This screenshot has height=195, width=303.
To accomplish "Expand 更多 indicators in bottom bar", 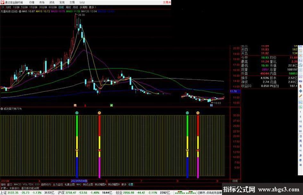I will click(124, 184).
